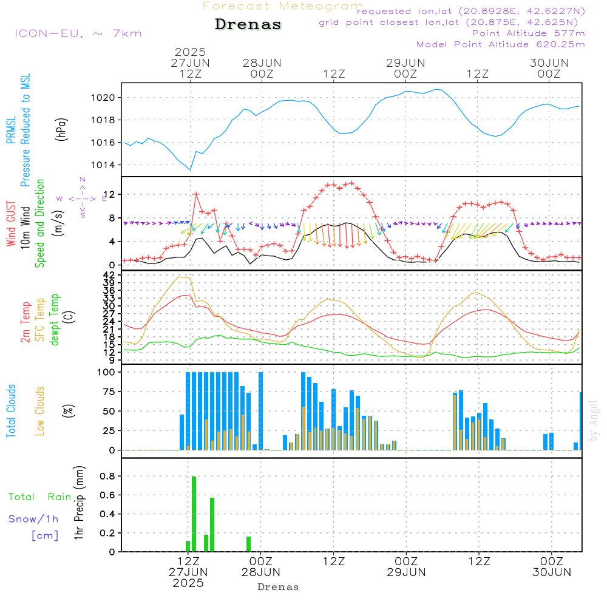The height and width of the screenshot is (607, 607).
Task: Select the top axis '30JUN 00Z' label
Action: [549, 68]
